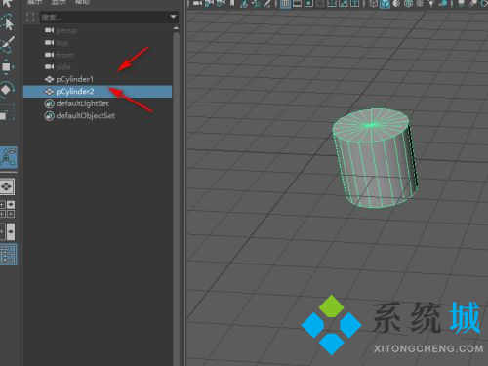Viewport: 488px width, 366px height.
Task: Click the mesh icon beside pCylinder1
Action: tap(49, 79)
